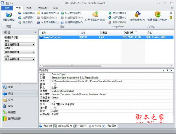Image resolution: width=176 pixels, height=134 pixels.
Task: Go to the Welcome (欢迎) view
Action: click(20, 87)
